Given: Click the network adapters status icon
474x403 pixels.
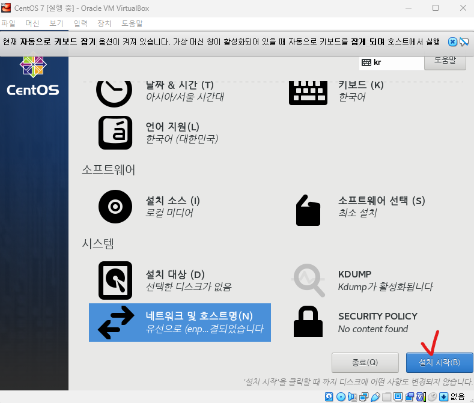Looking at the screenshot, I should (363, 396).
